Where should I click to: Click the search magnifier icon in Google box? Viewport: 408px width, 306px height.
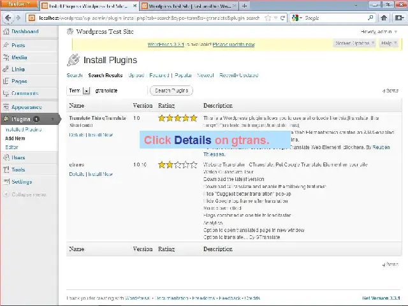tap(370, 18)
